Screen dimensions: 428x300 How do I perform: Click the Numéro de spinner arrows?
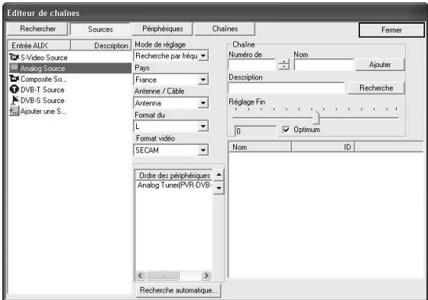284,65
